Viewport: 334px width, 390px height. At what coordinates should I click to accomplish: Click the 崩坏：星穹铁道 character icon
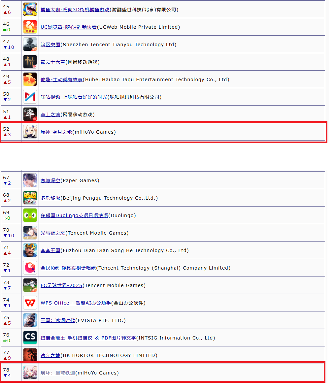pos(30,373)
